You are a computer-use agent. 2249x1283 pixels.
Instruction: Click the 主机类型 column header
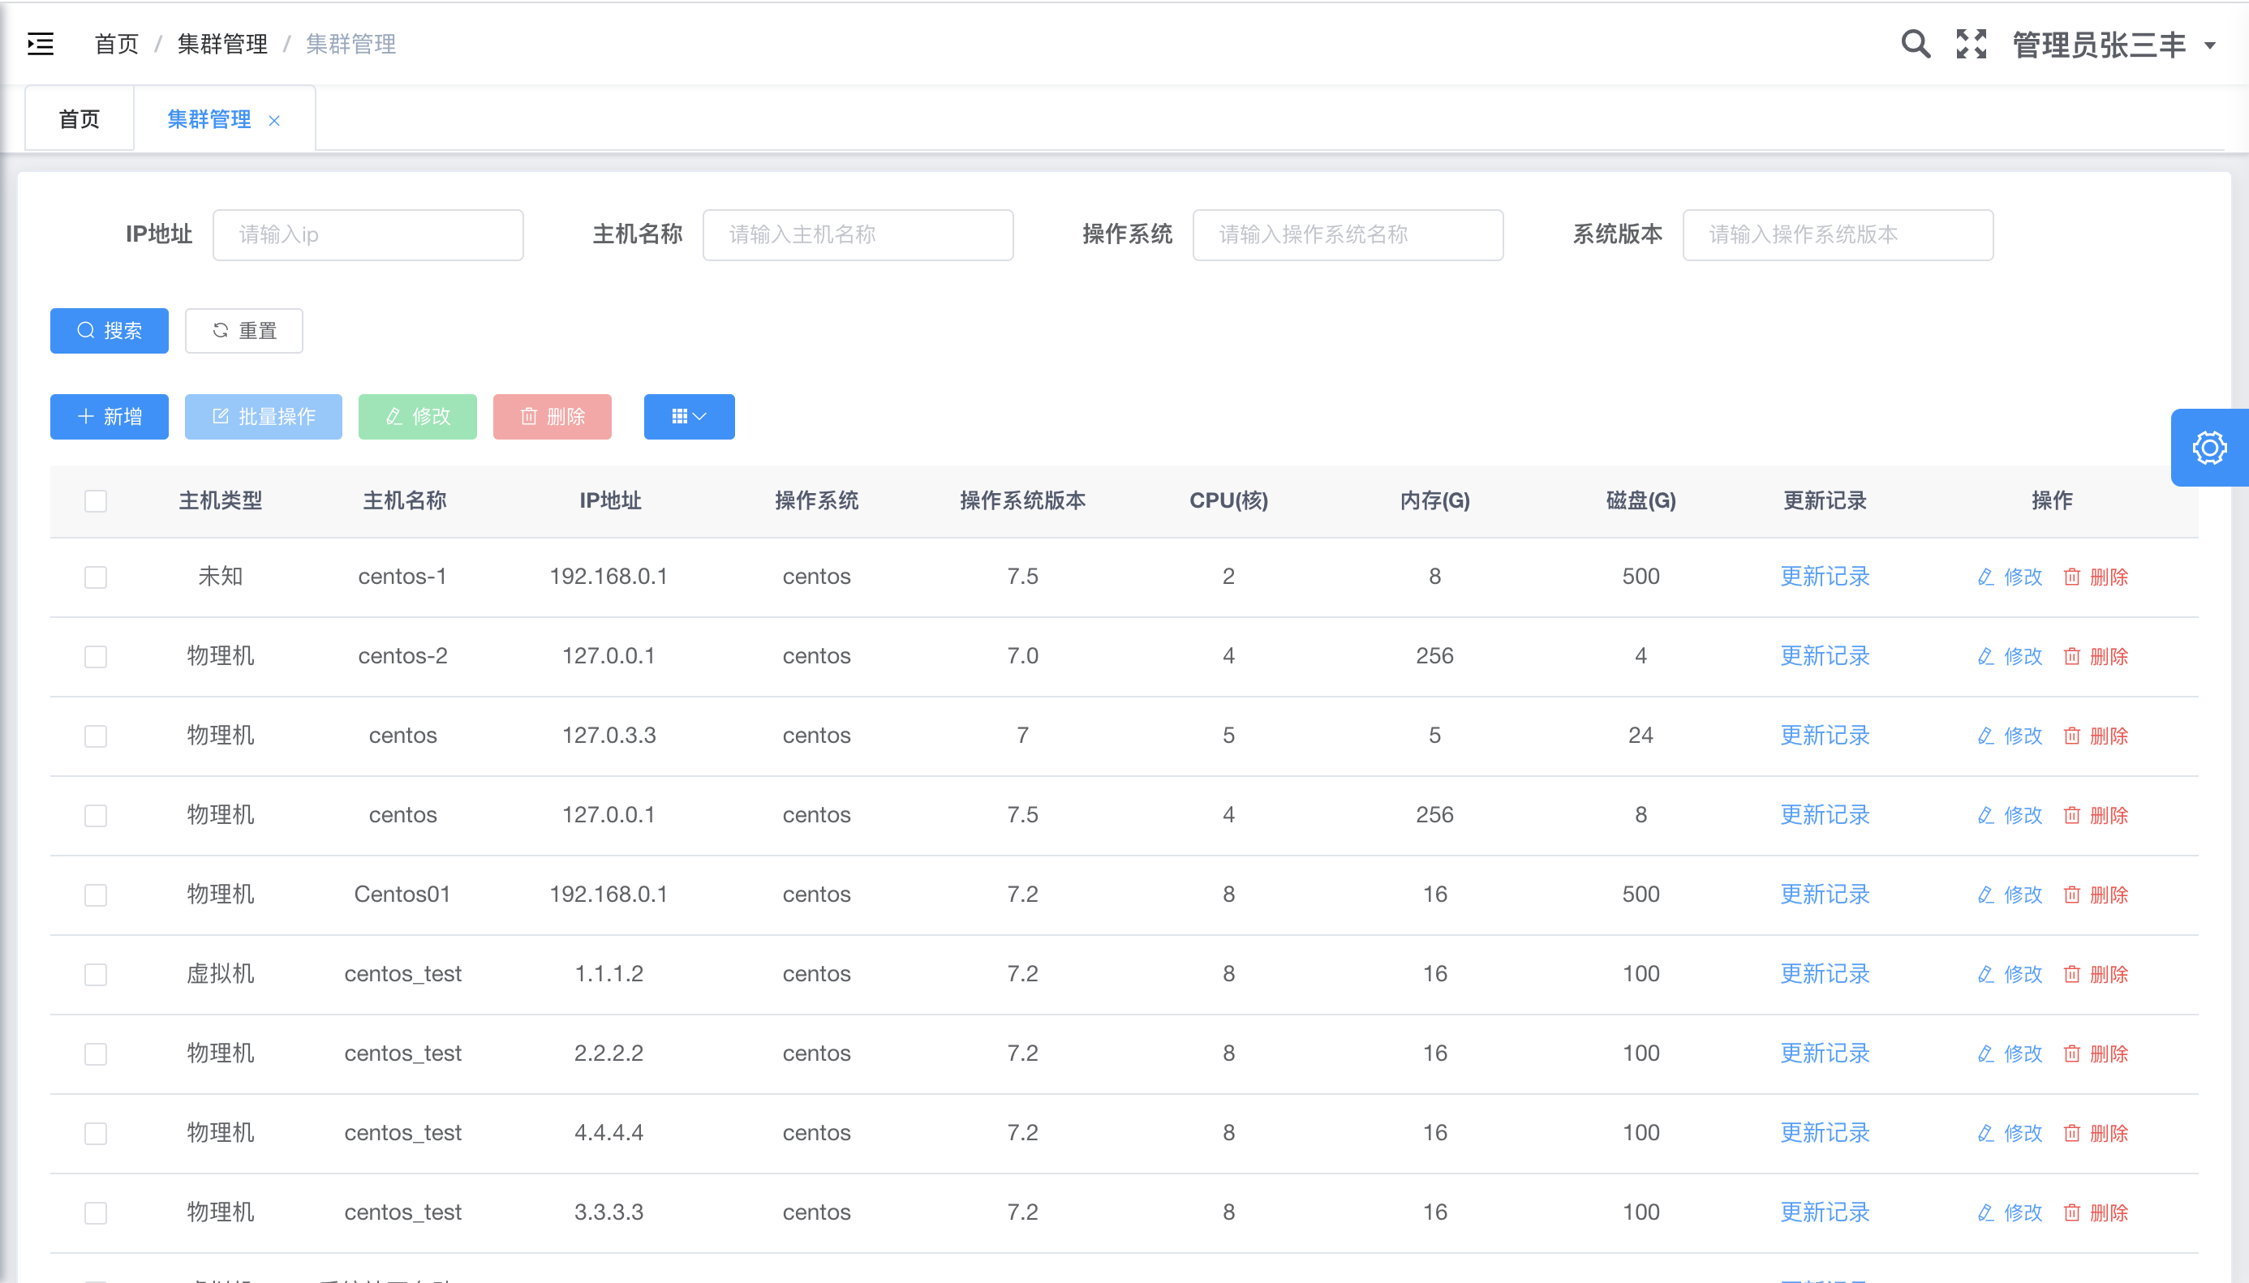tap(221, 500)
